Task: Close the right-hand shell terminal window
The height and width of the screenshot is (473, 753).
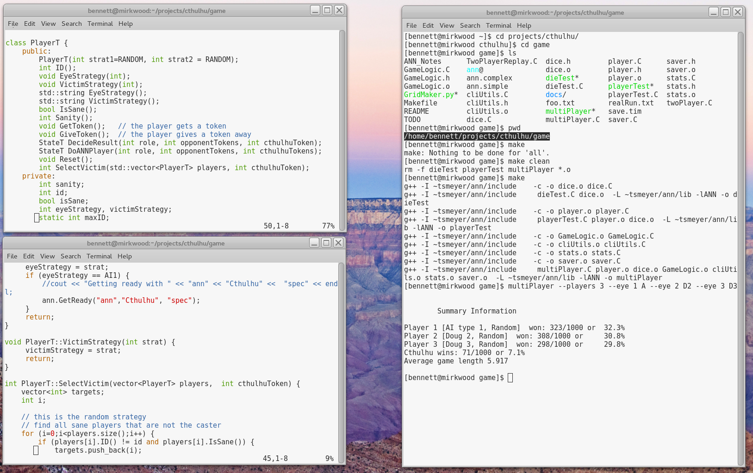Action: [x=738, y=12]
